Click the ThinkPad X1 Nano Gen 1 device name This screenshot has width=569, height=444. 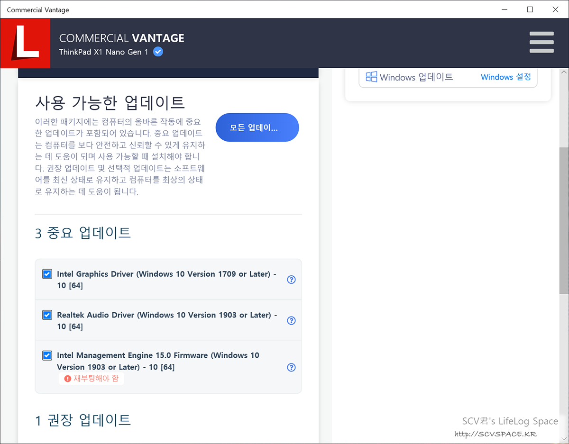point(104,52)
